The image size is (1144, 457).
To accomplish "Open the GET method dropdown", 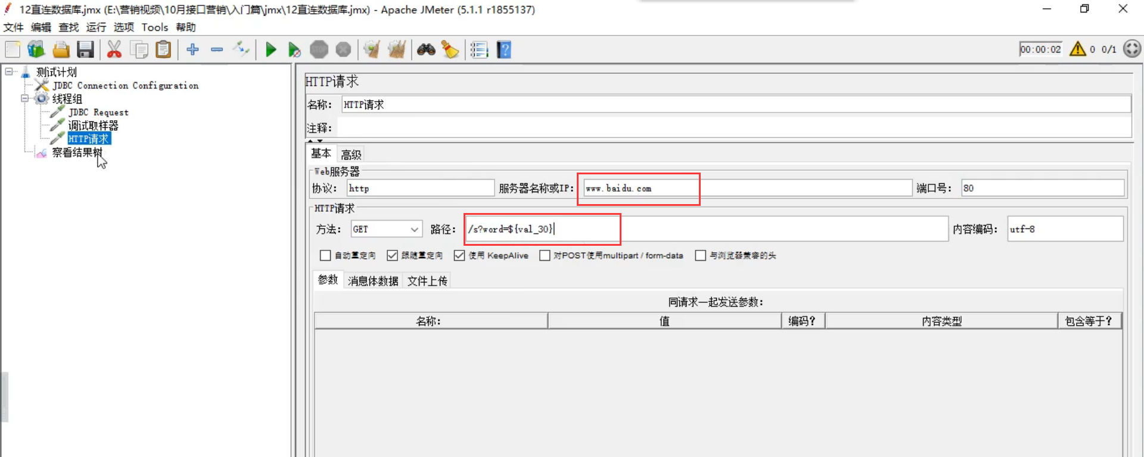I will [x=386, y=229].
